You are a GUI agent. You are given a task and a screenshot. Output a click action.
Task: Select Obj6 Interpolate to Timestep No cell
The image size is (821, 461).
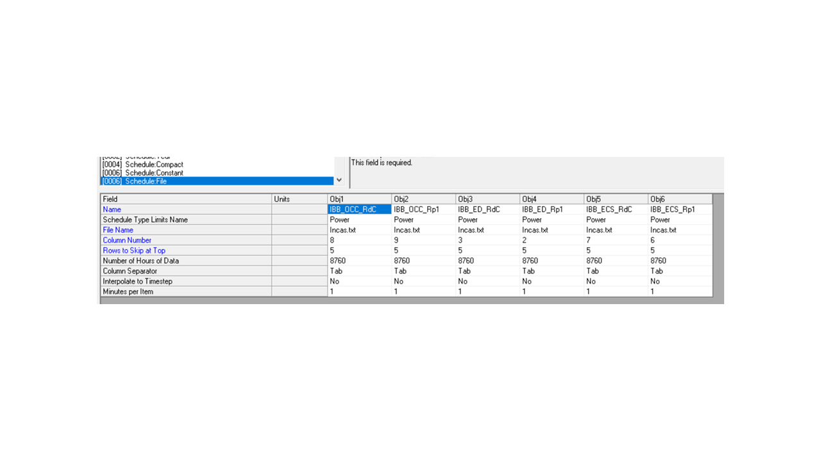coord(680,281)
